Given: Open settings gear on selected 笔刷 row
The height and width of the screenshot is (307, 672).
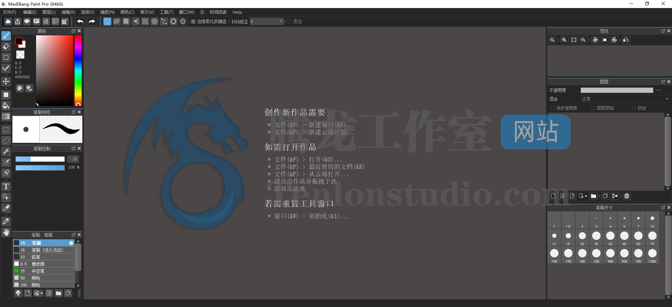Looking at the screenshot, I should [x=71, y=243].
